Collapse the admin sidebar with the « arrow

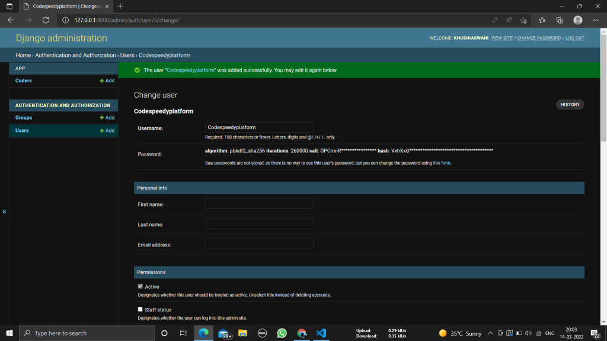tap(4, 211)
